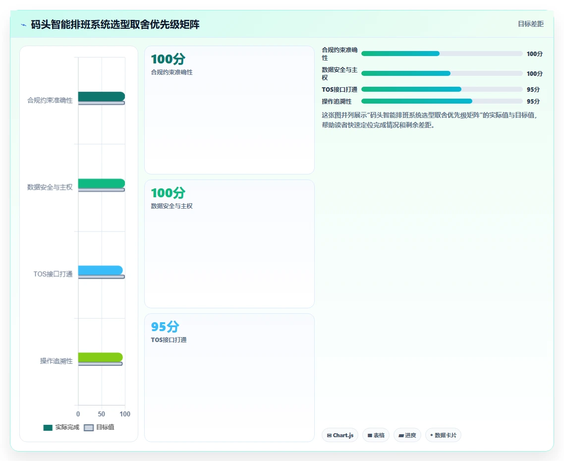This screenshot has width=564, height=461.
Task: Select the 合规约束准确性 dark teal chart bar
Action: pos(102,97)
